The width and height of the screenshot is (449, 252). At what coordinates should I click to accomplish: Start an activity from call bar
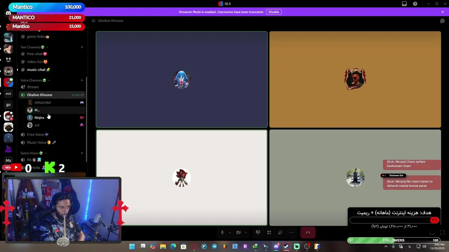coord(269,232)
